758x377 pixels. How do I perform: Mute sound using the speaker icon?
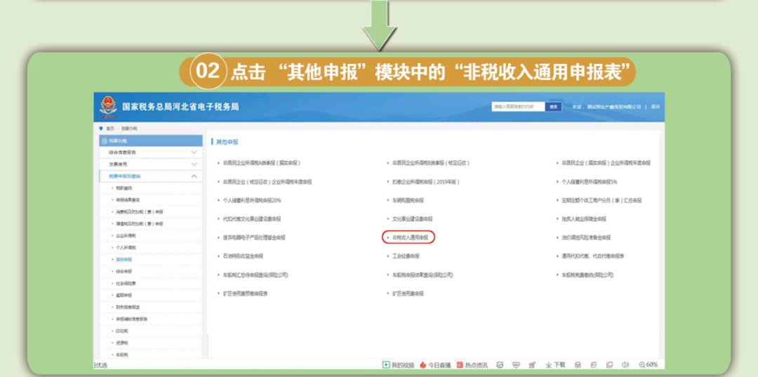click(625, 365)
